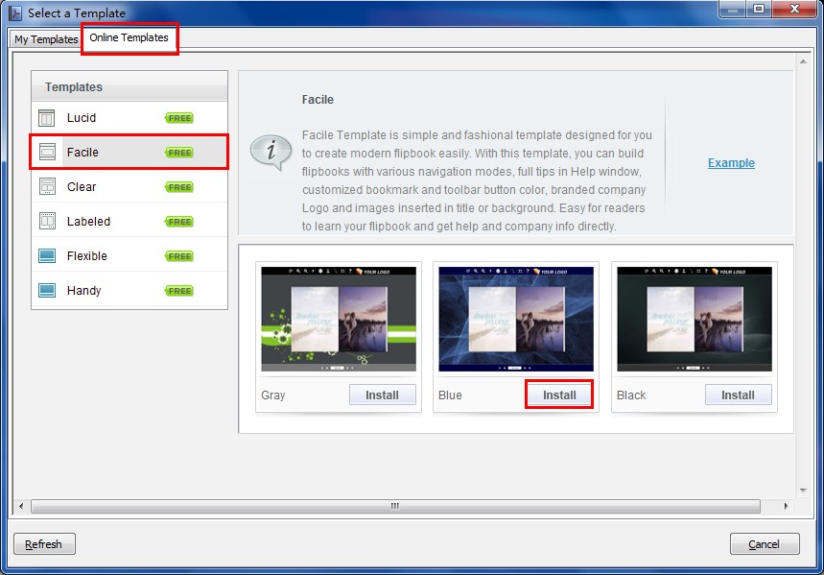The height and width of the screenshot is (575, 824).
Task: Click the Flexible template blue icon
Action: [47, 256]
